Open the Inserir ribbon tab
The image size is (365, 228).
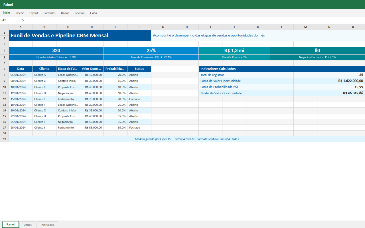pos(20,13)
